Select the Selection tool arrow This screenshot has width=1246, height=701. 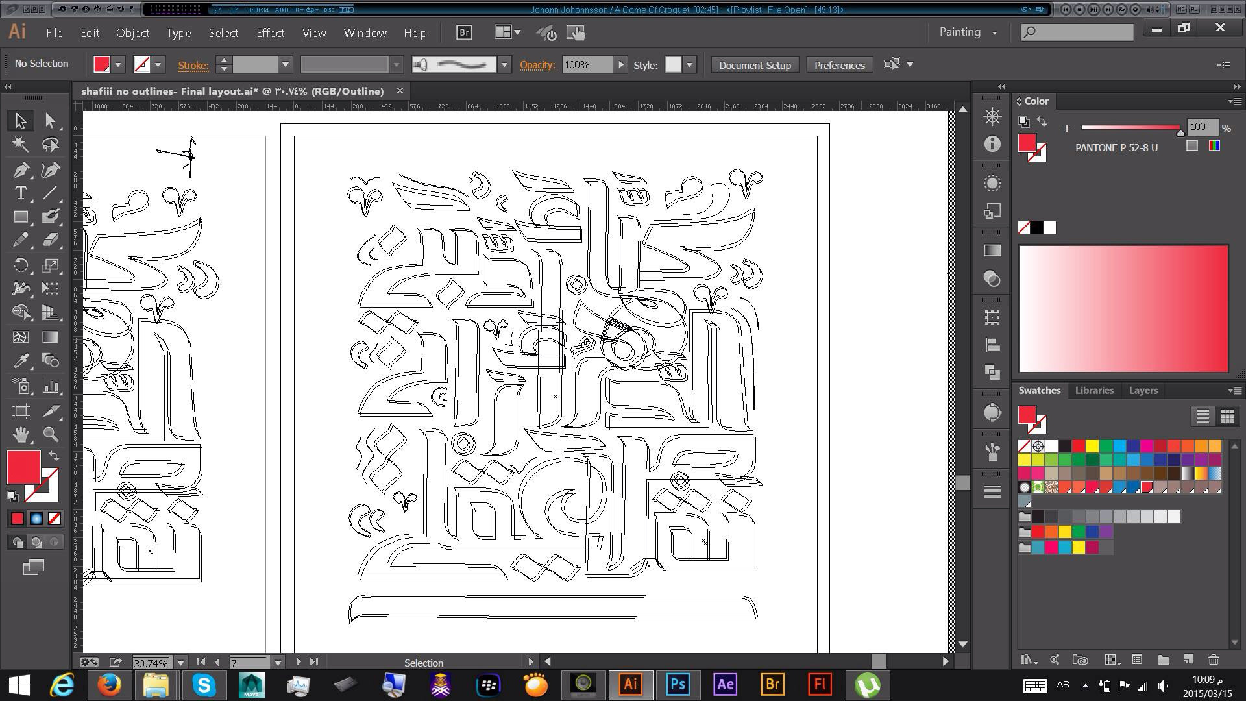pyautogui.click(x=20, y=121)
